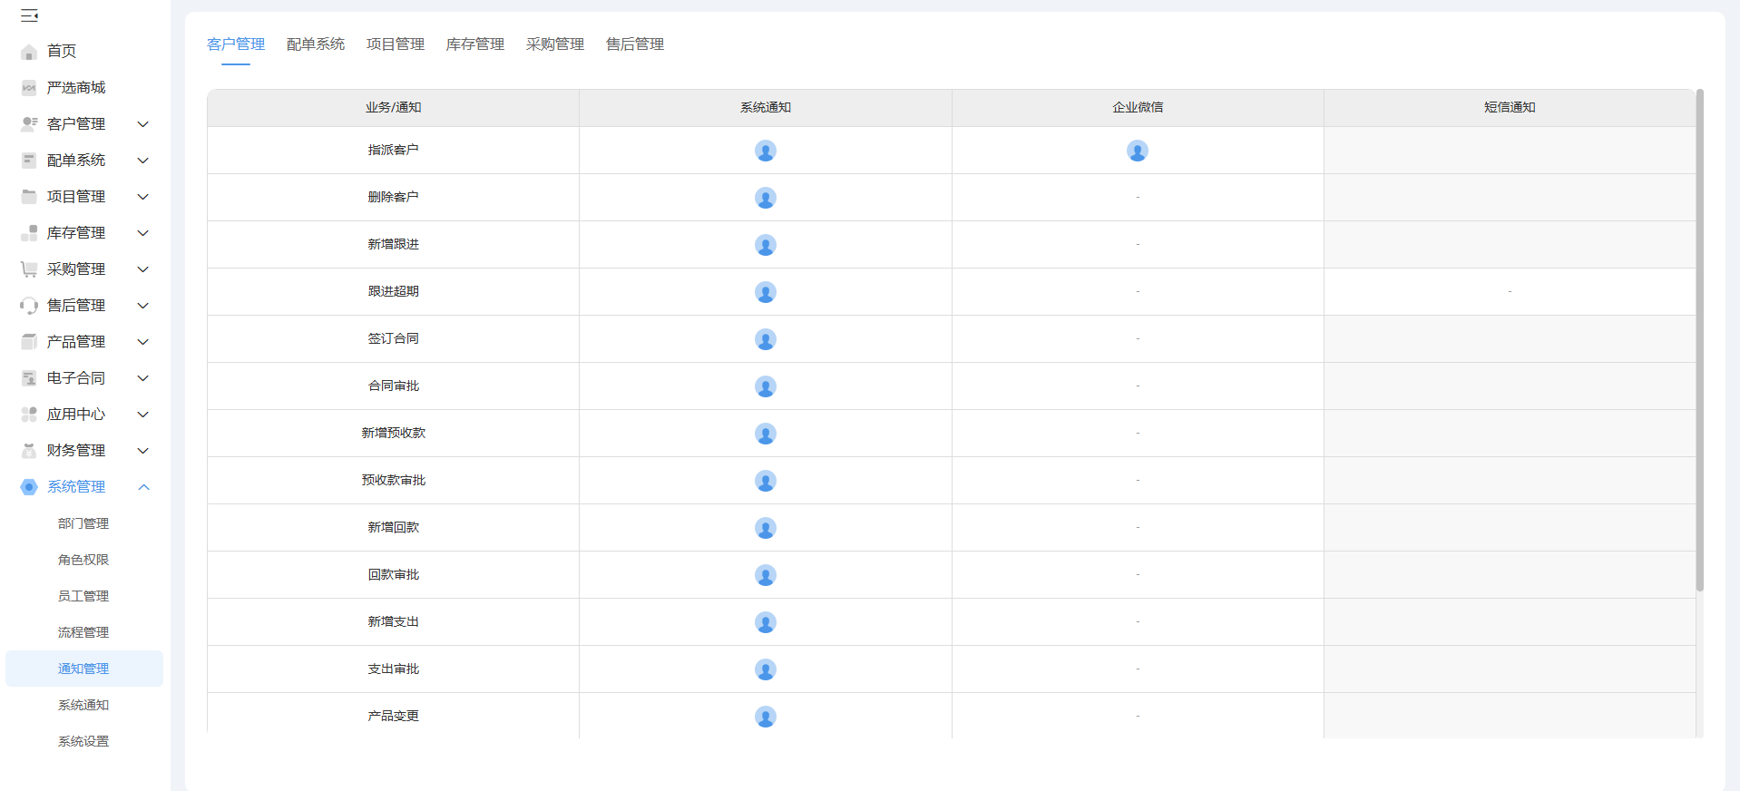This screenshot has height=791, width=1740.
Task: Click the 短信通知 column header
Action: pyautogui.click(x=1510, y=108)
